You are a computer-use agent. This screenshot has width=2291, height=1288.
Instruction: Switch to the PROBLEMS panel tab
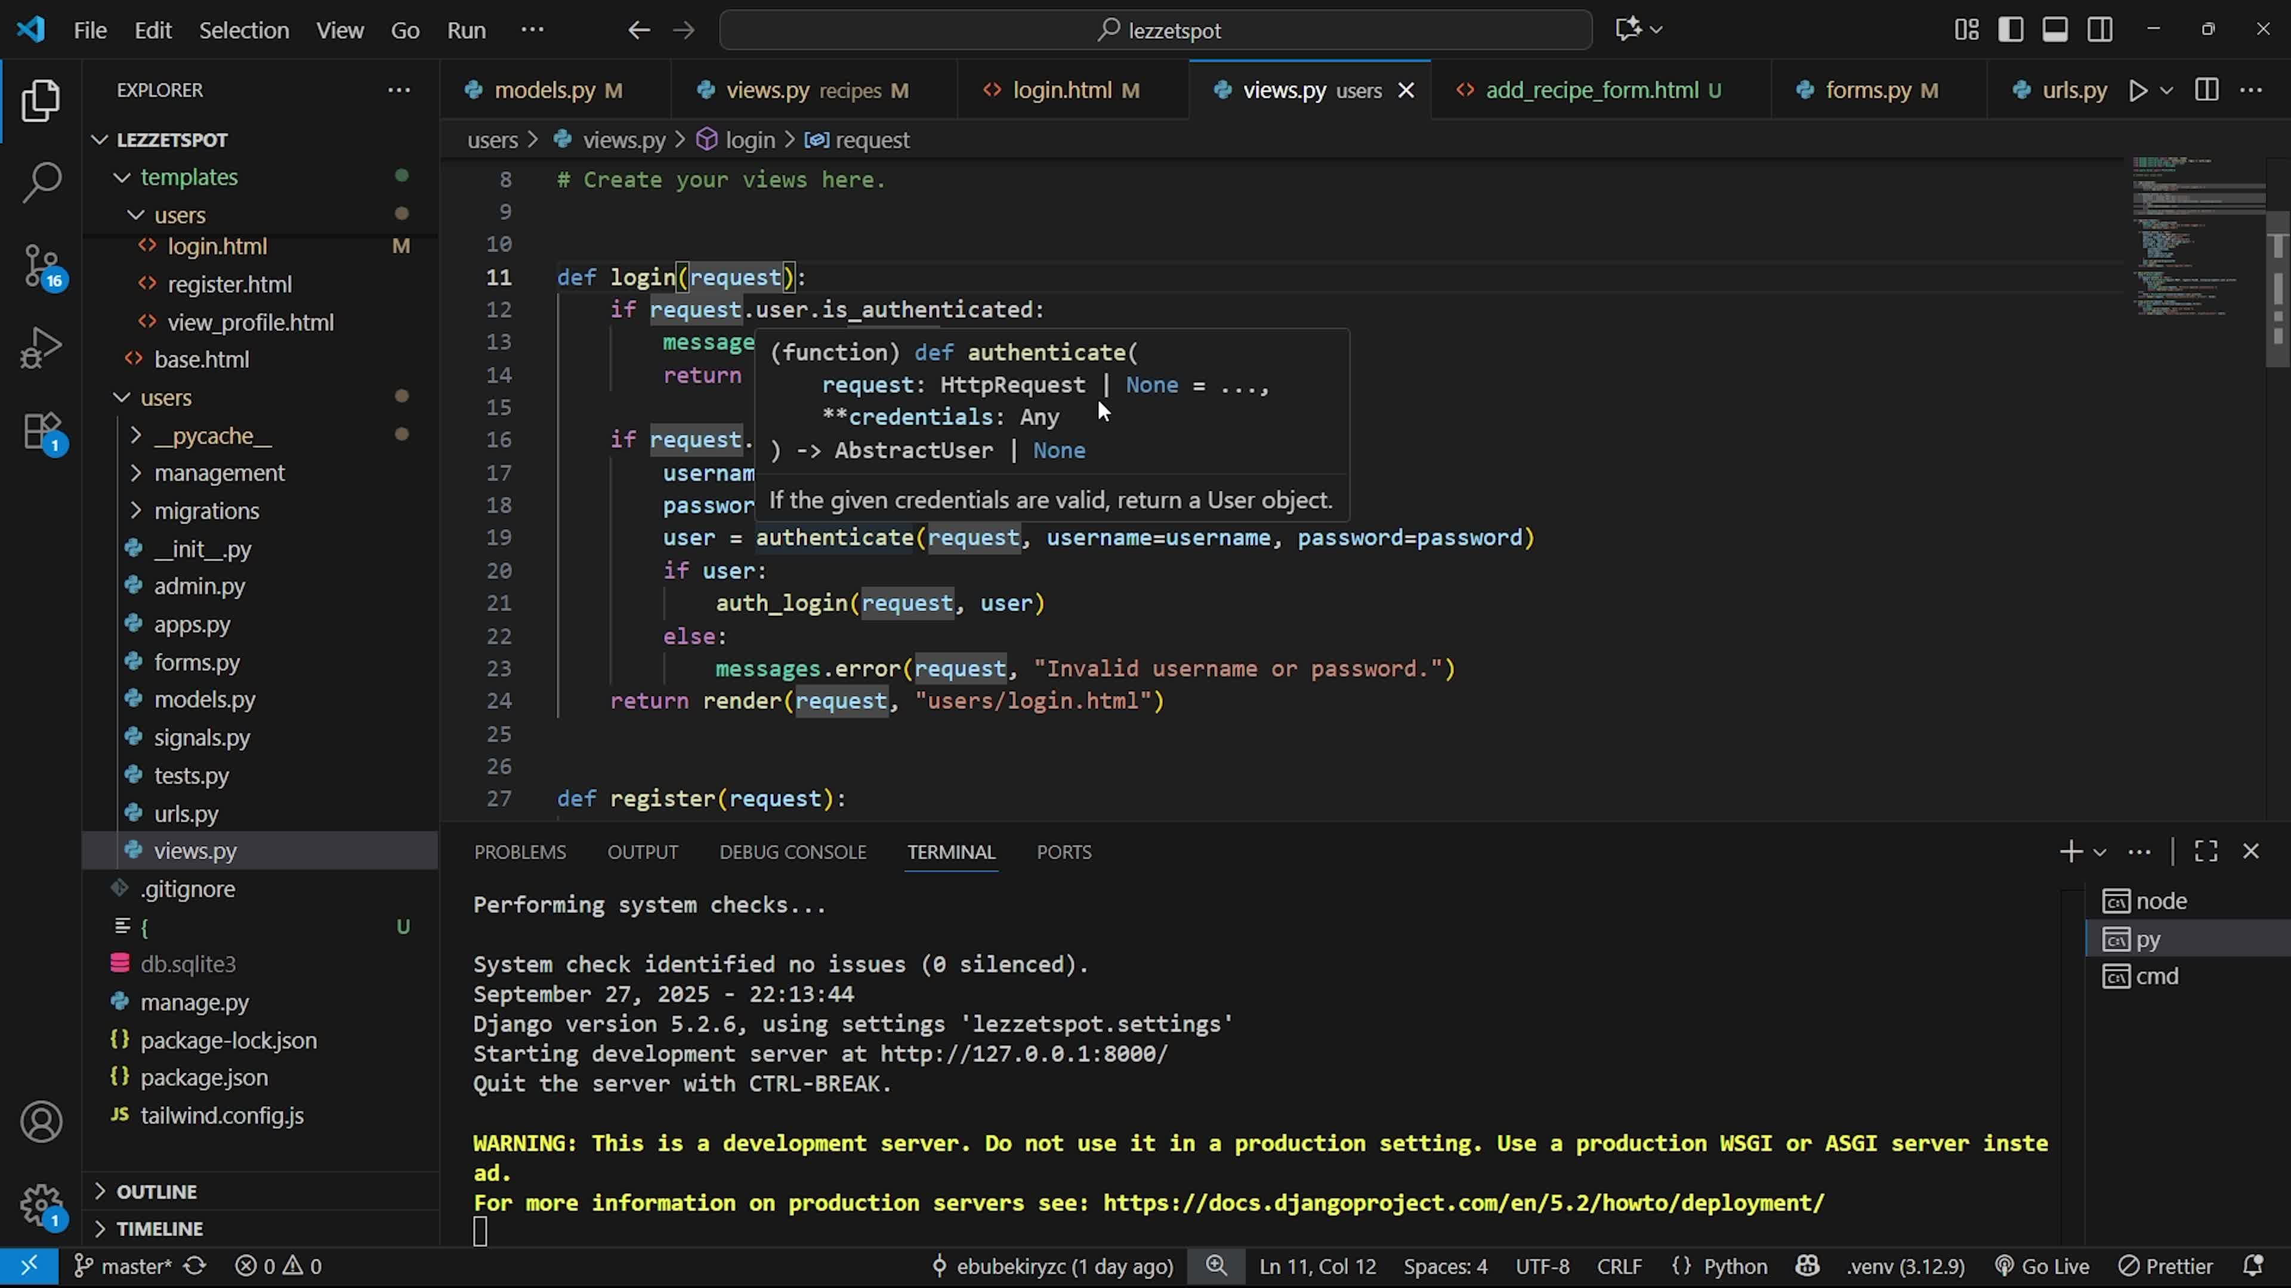(x=520, y=852)
